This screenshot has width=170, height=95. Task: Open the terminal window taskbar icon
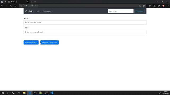point(35,93)
